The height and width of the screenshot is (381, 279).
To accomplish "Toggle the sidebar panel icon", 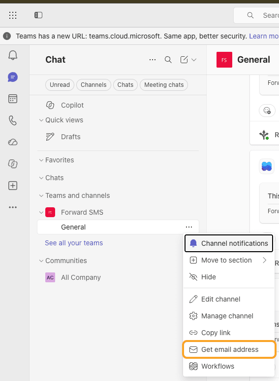I will pyautogui.click(x=38, y=15).
